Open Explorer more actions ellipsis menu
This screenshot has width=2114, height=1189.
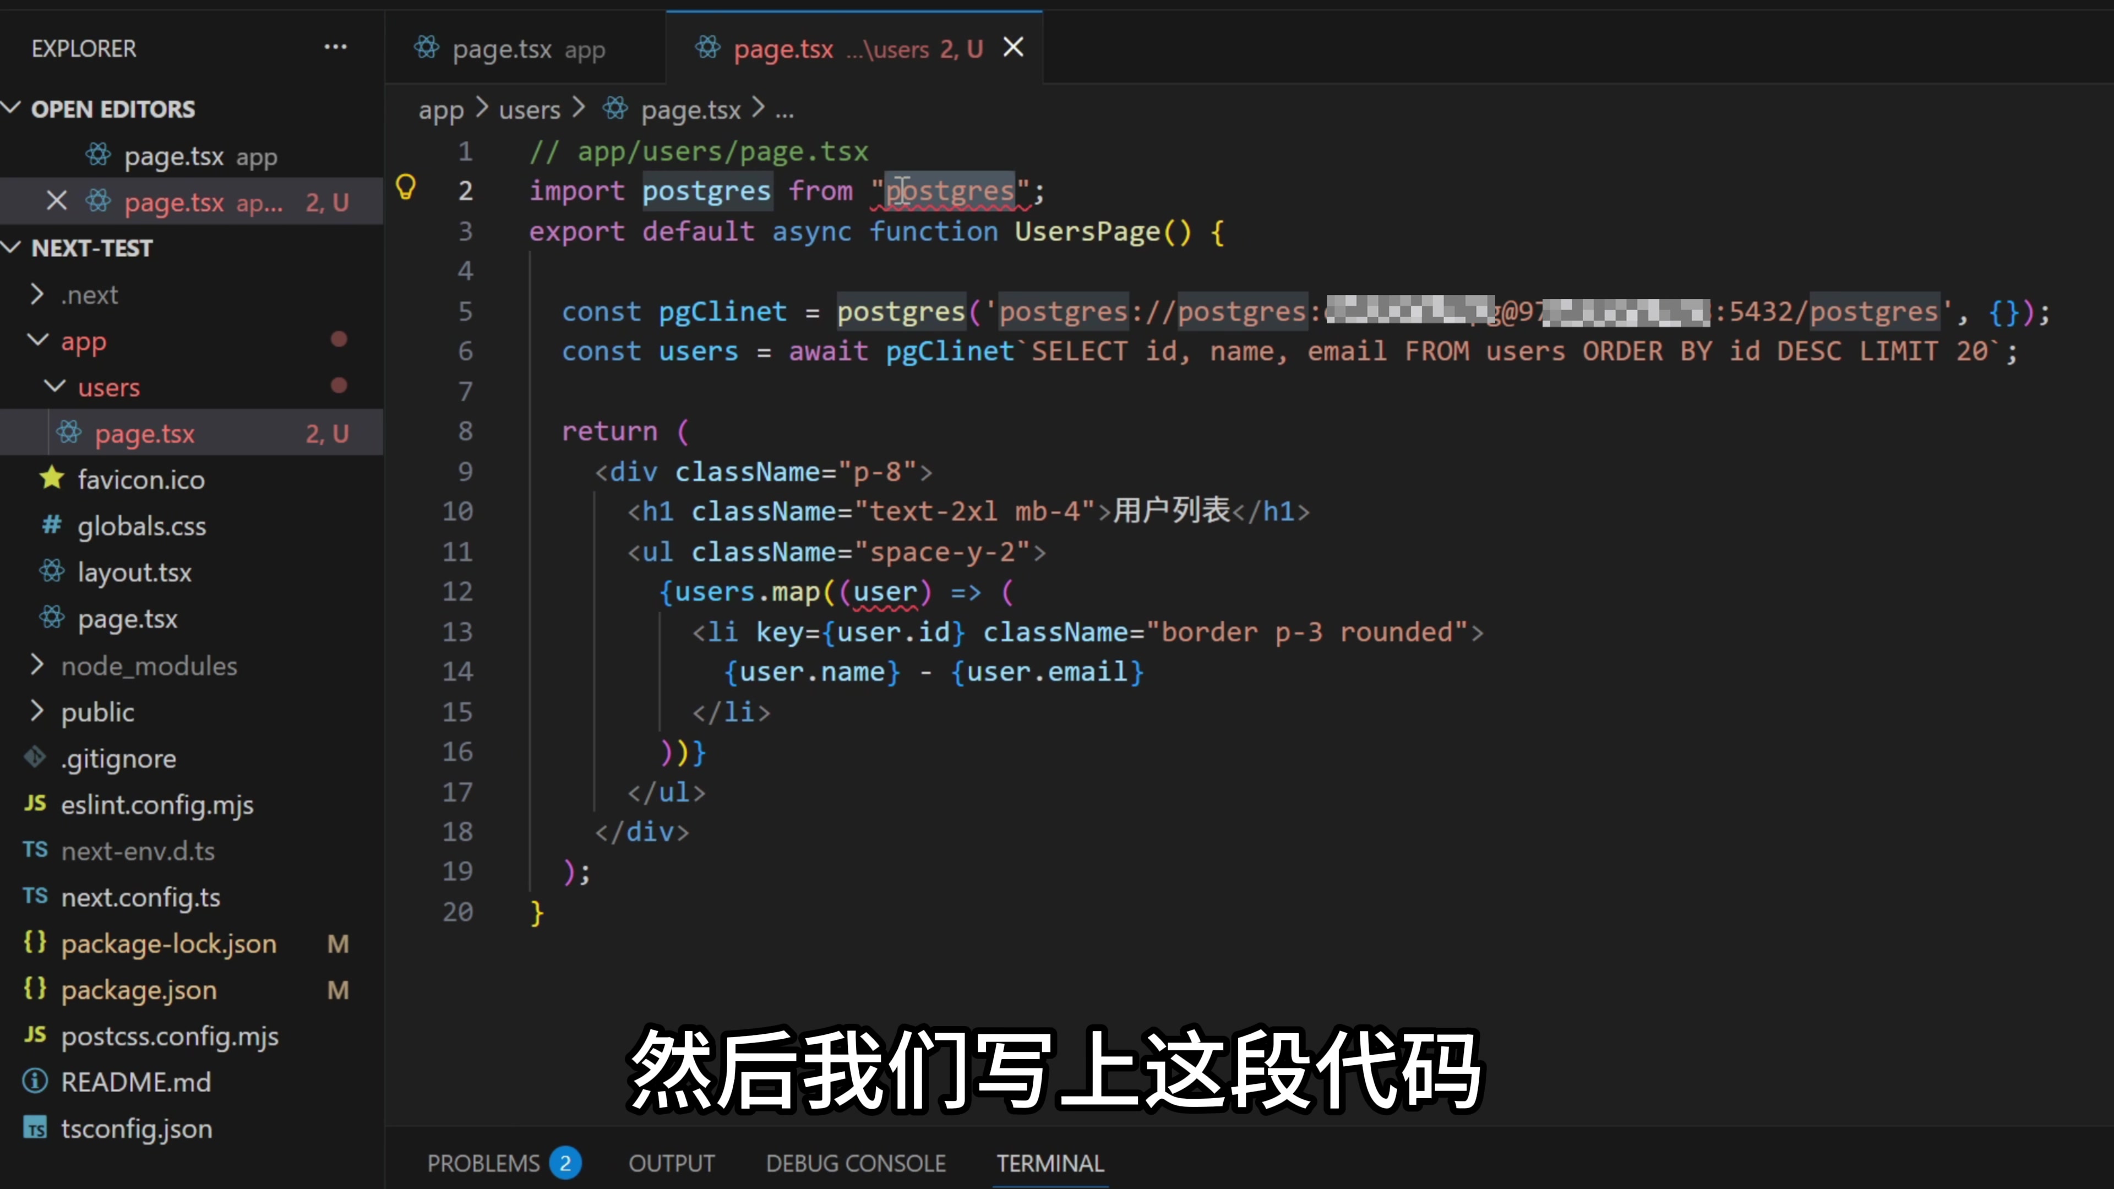(x=335, y=47)
